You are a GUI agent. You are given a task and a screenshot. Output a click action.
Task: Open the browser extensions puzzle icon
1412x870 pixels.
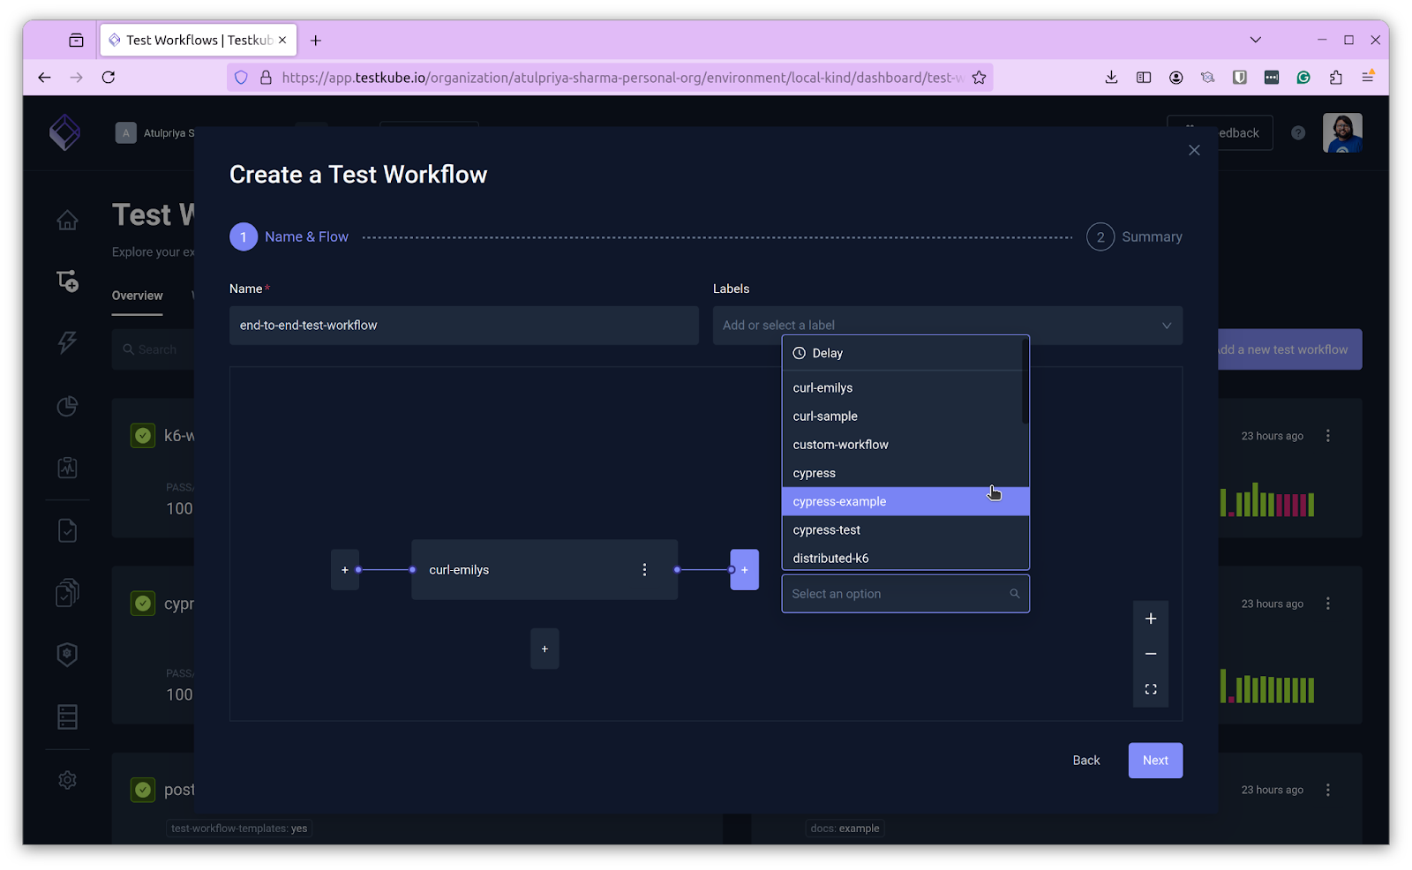coord(1336,78)
